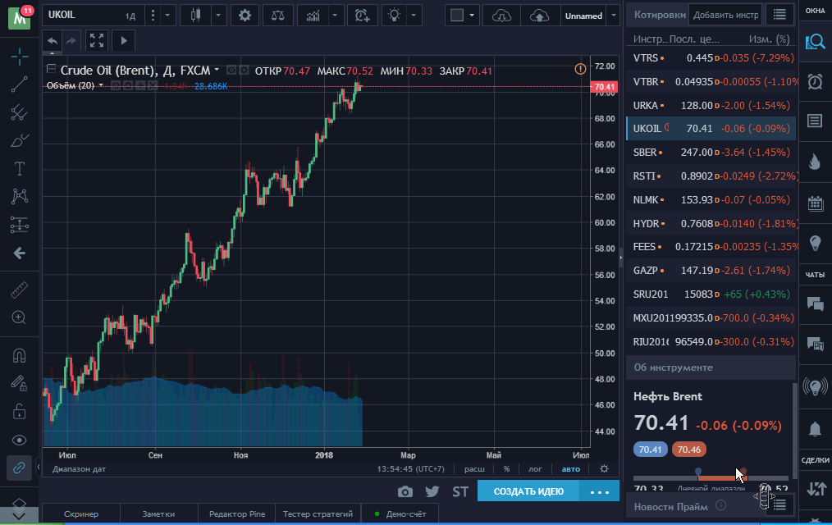Undo the last chart action
The image size is (832, 525).
(52, 41)
